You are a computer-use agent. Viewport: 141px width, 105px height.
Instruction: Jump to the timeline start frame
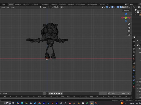pos(50,93)
